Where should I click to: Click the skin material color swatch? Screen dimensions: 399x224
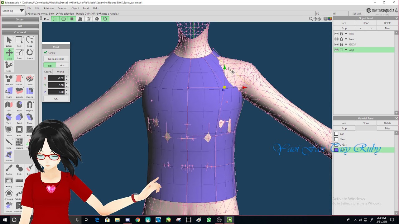click(x=336, y=134)
